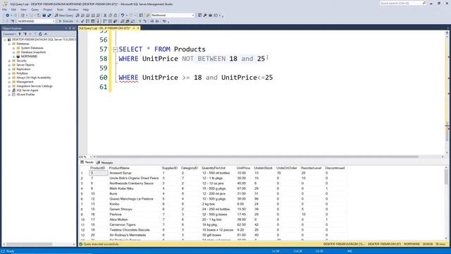
Task: Open the Connect dropdown in Object Explorer
Action: (x=10, y=34)
